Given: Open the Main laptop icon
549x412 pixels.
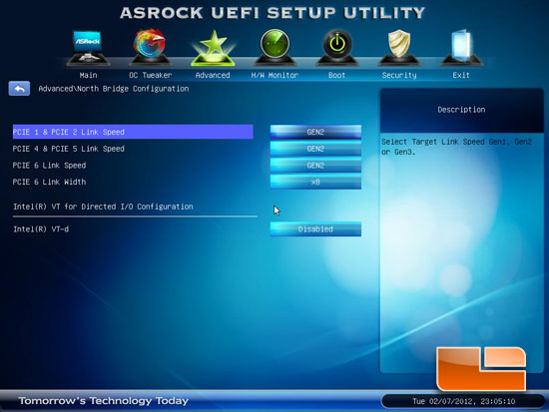Looking at the screenshot, I should pyautogui.click(x=88, y=48).
